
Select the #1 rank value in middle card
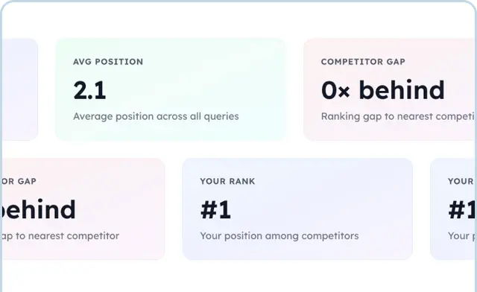[215, 210]
